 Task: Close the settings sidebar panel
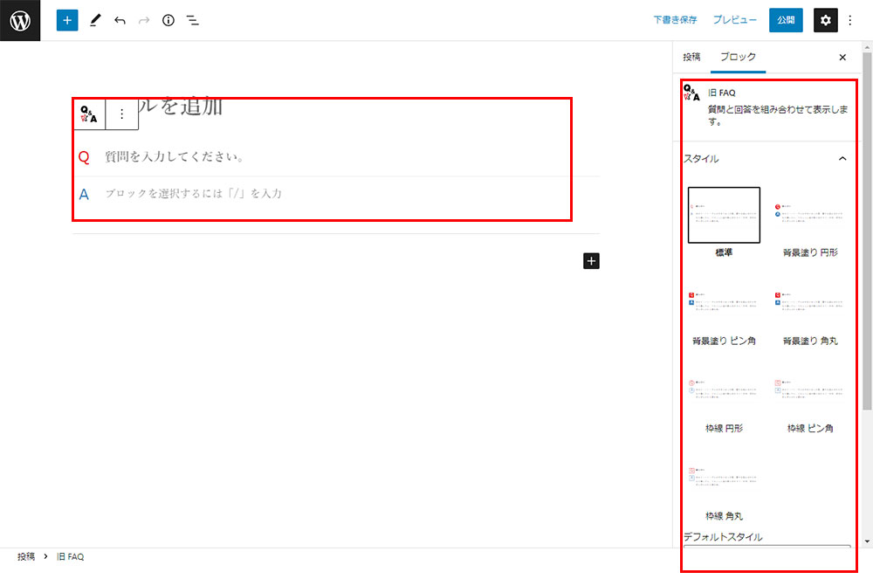(x=842, y=57)
